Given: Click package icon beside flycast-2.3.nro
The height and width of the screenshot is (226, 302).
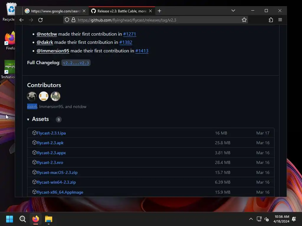Looking at the screenshot, I should (35, 162).
